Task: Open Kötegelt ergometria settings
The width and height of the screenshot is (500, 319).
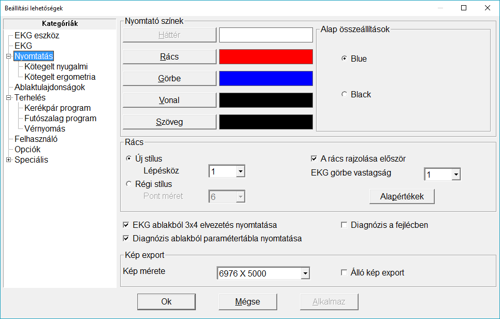Action: 60,77
